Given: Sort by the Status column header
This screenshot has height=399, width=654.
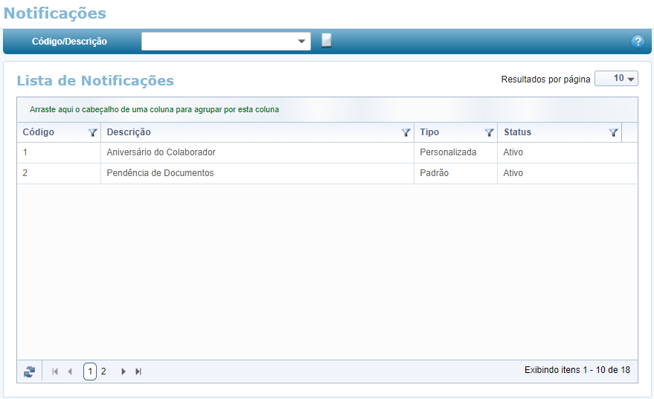Looking at the screenshot, I should (x=517, y=132).
